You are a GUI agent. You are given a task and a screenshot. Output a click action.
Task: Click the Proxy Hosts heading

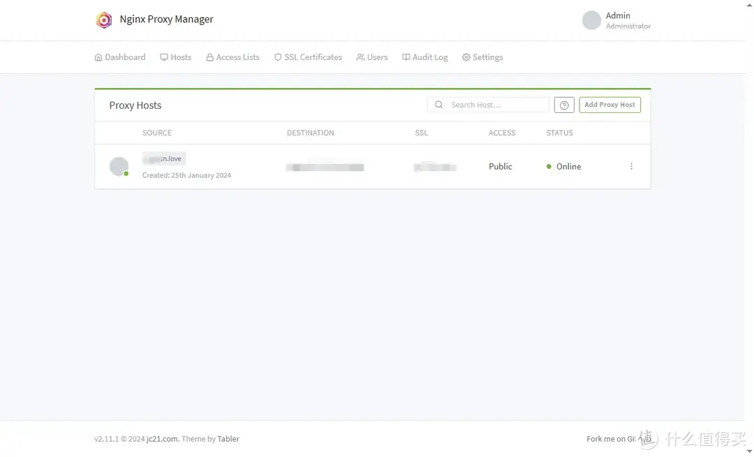pyautogui.click(x=135, y=106)
